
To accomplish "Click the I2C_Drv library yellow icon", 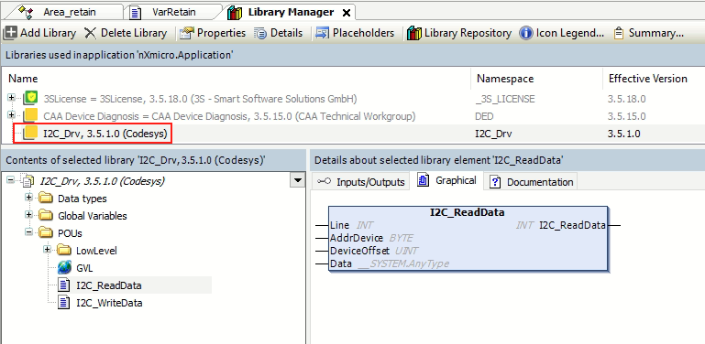I will click(29, 134).
